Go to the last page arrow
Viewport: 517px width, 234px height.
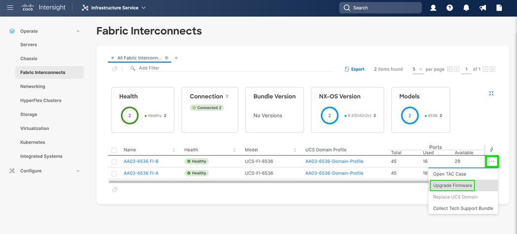click(493, 69)
